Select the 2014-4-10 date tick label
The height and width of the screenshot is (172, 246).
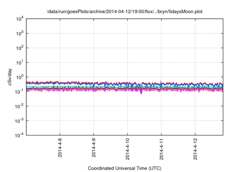[128, 149]
